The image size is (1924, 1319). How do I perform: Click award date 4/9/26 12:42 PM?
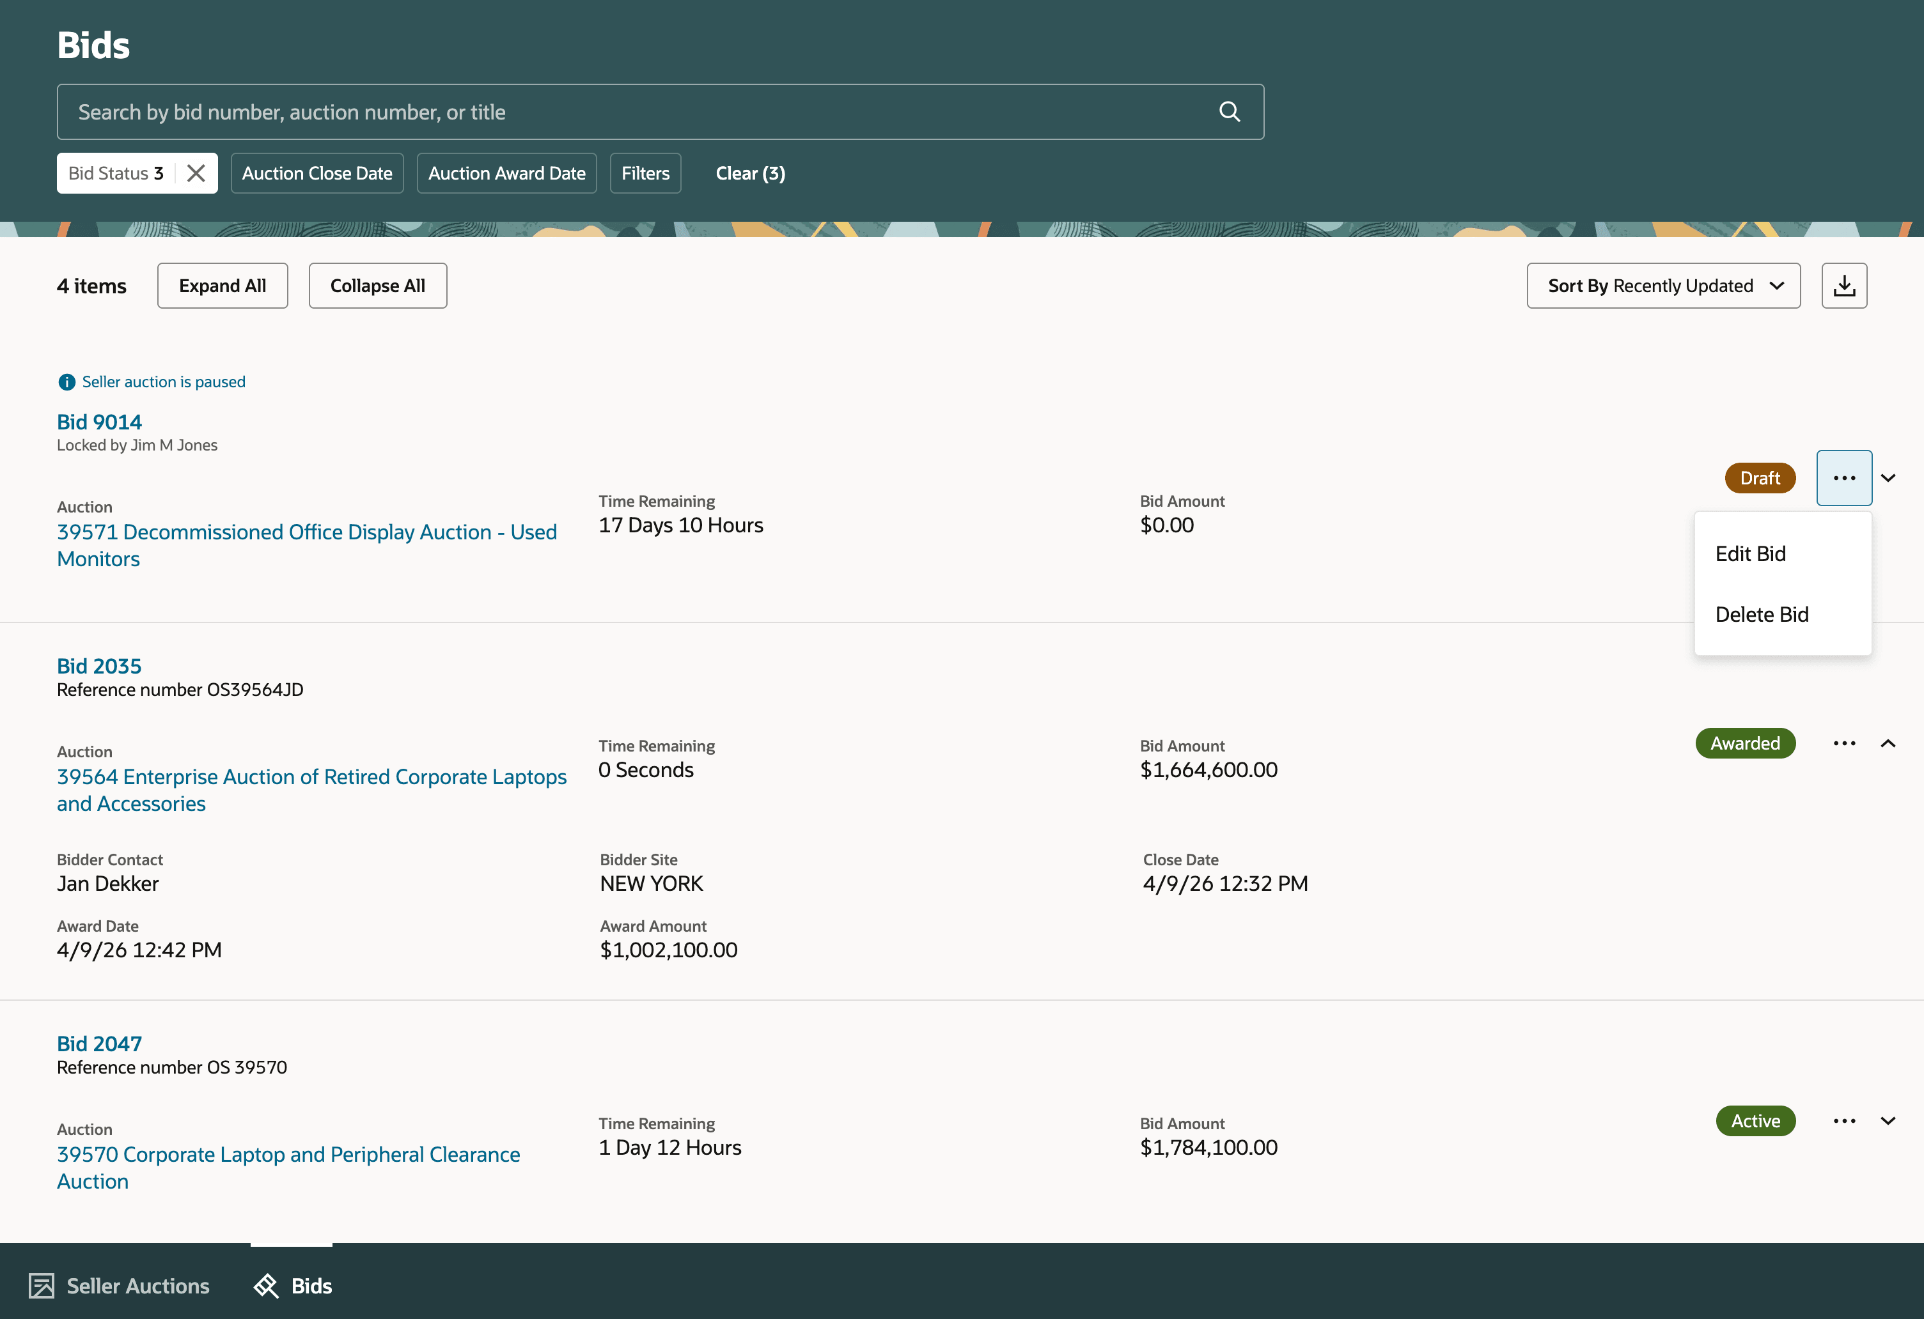coord(139,950)
